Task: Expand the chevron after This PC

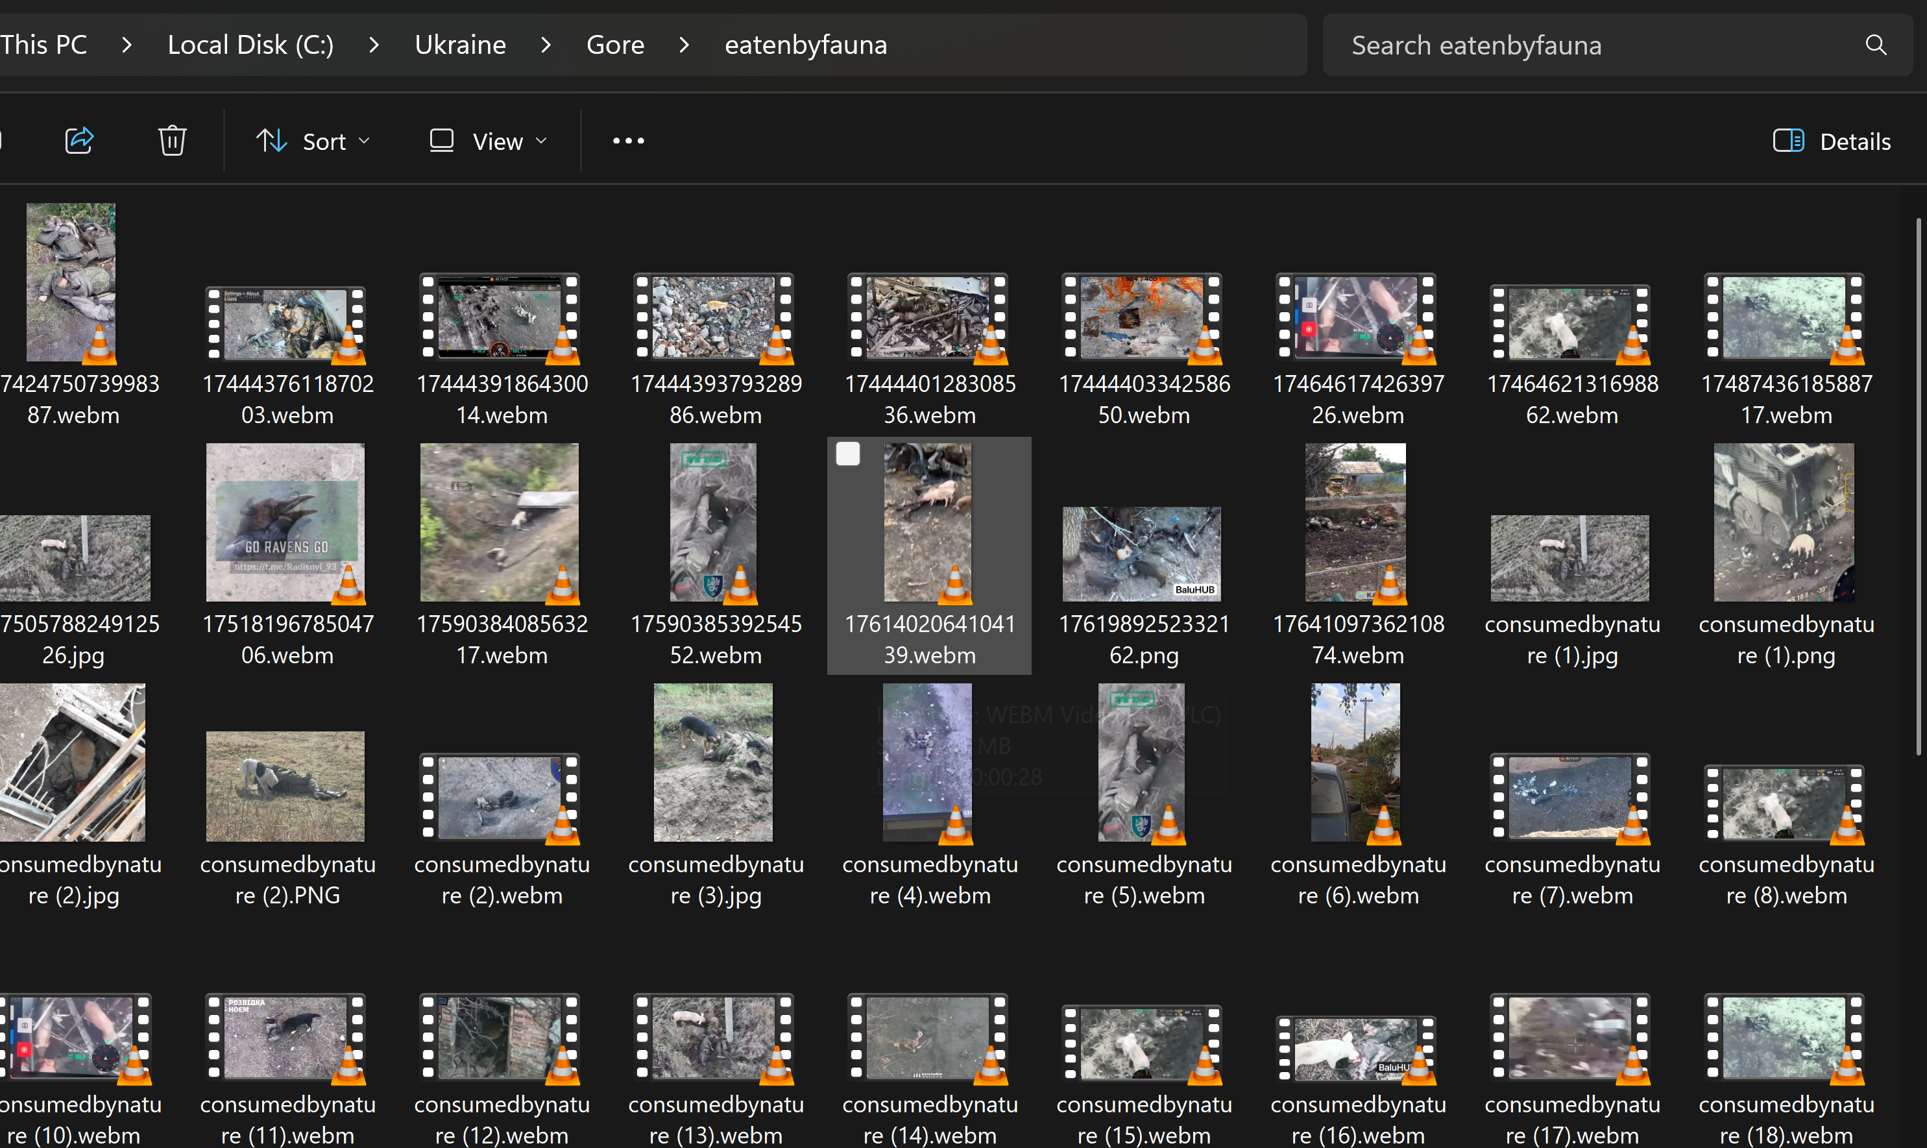Action: (x=127, y=45)
